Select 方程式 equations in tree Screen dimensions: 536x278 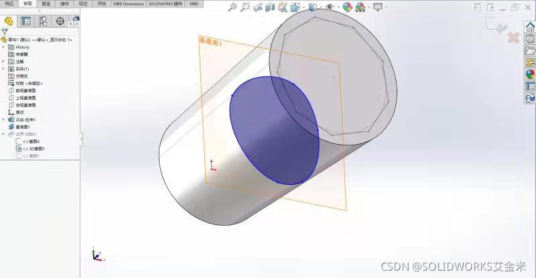[18, 76]
